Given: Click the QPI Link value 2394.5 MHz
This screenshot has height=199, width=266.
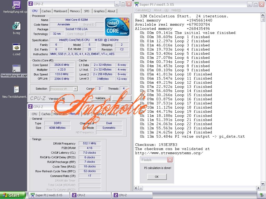Looking at the screenshot, I should pyautogui.click(x=62, y=79).
